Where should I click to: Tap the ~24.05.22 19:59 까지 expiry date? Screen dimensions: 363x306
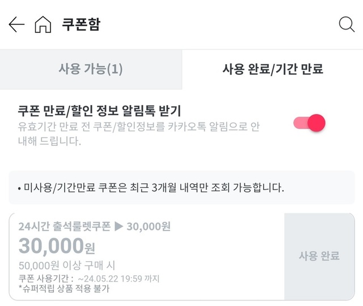coord(119,279)
